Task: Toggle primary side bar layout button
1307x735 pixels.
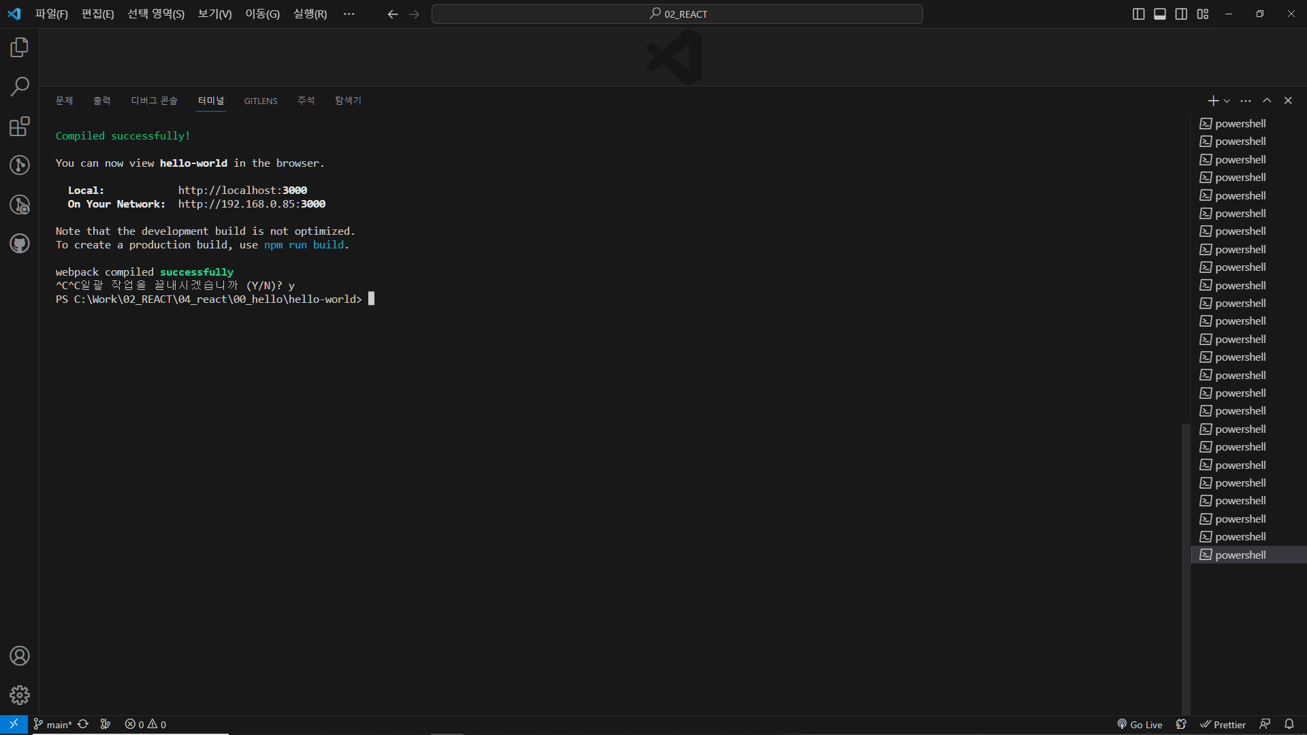Action: 1138,14
